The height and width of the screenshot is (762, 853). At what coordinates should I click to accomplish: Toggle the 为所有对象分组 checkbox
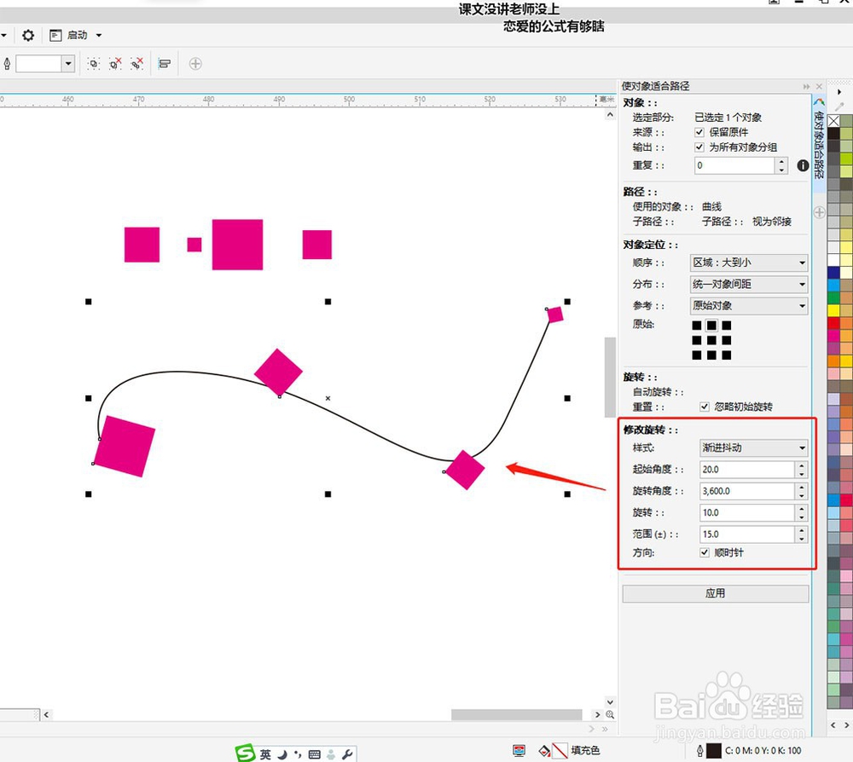pyautogui.click(x=699, y=147)
